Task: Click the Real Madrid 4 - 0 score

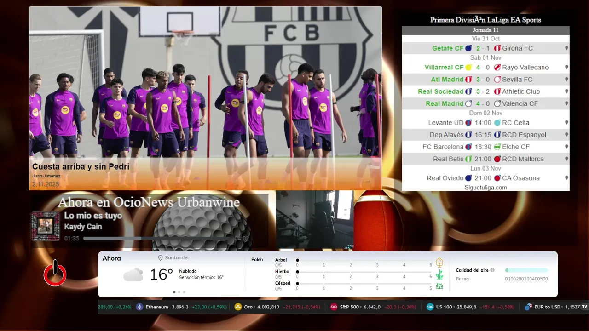Action: (x=483, y=104)
